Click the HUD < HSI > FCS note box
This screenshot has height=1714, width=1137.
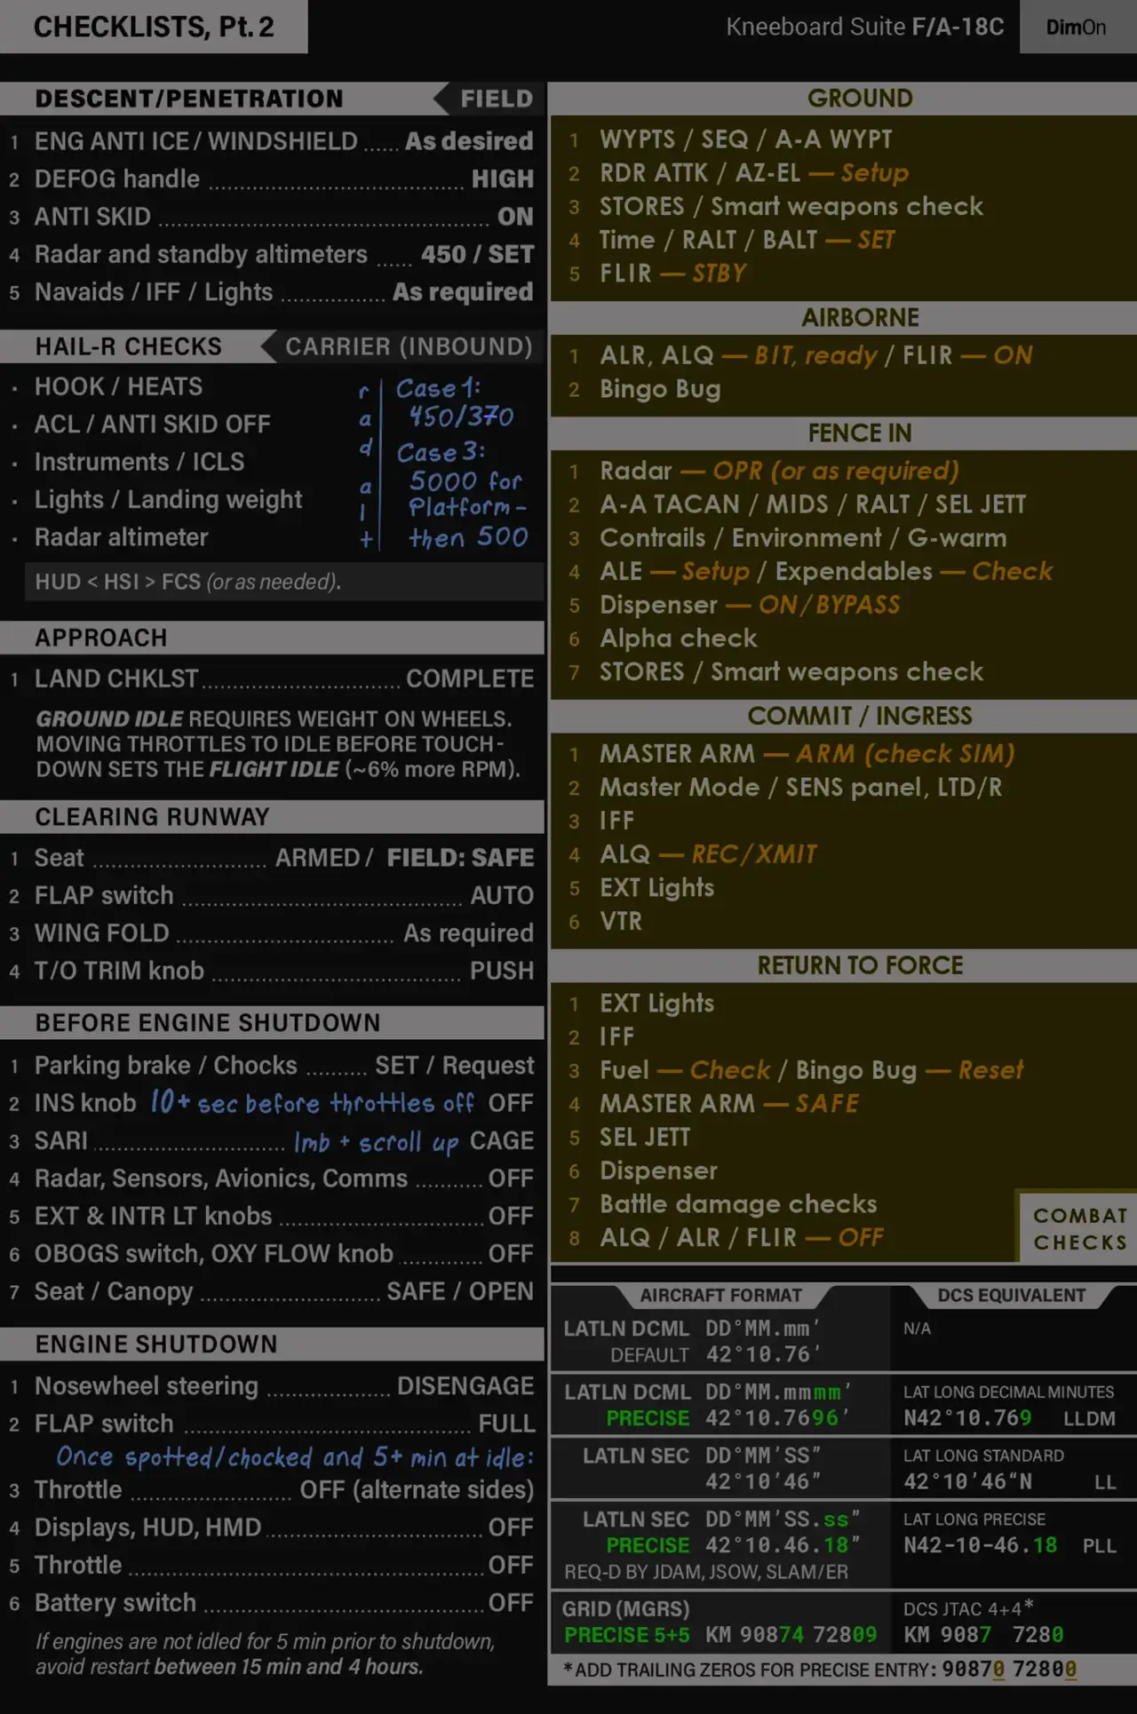[x=284, y=582]
